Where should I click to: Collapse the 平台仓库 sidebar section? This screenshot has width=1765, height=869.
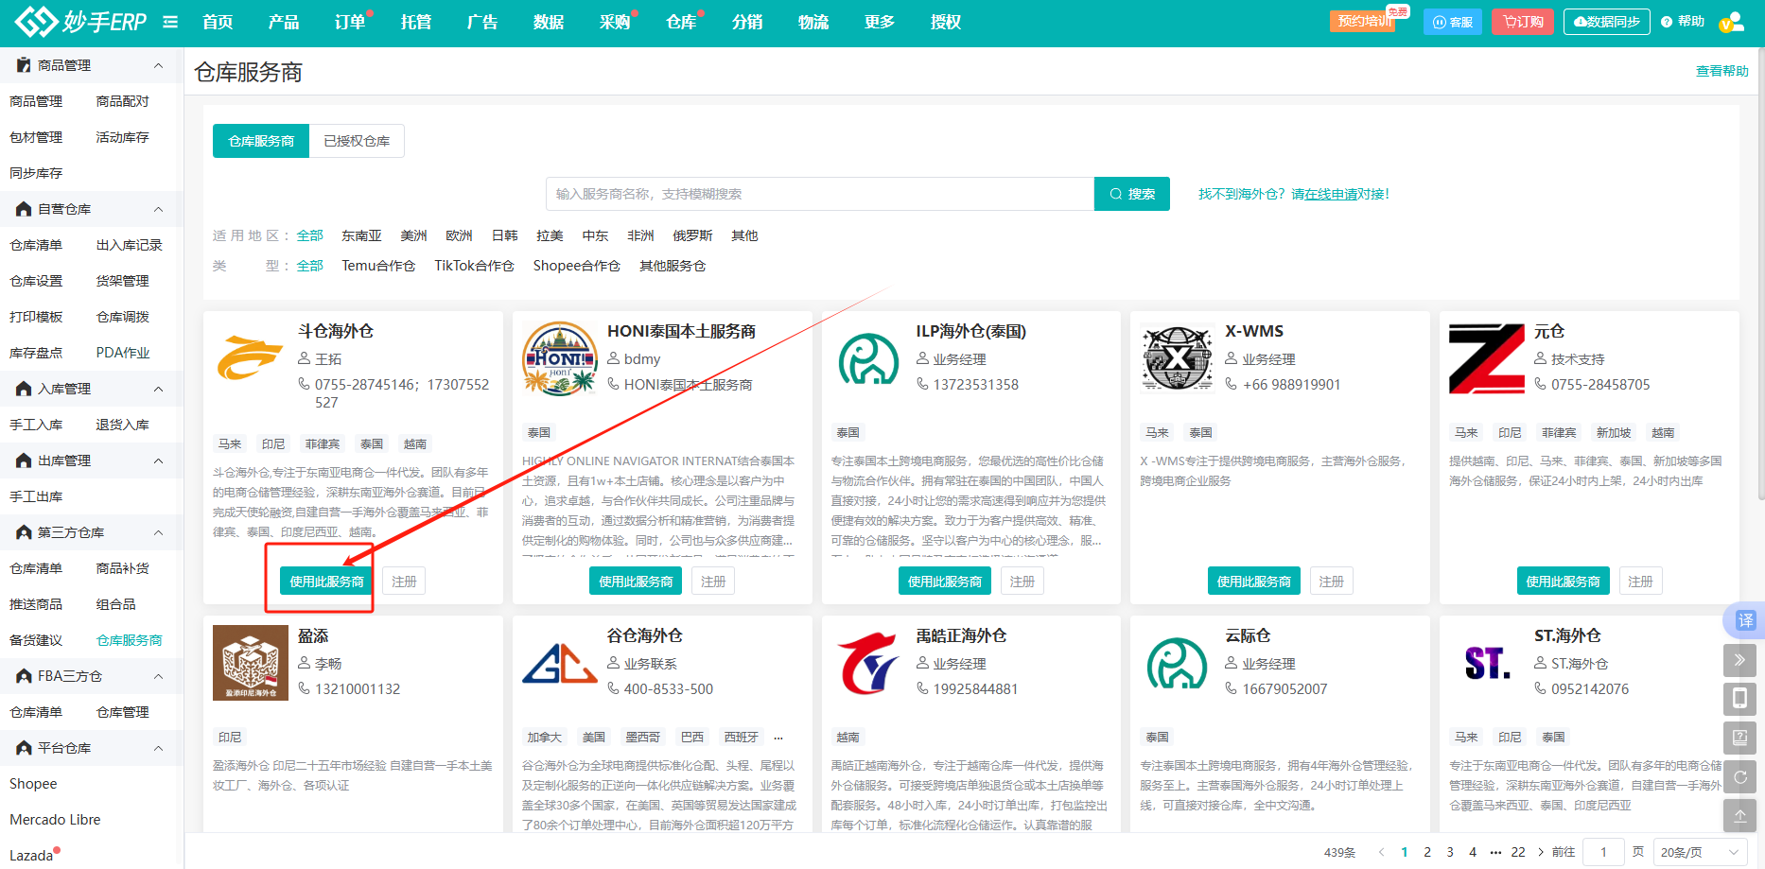tap(158, 748)
